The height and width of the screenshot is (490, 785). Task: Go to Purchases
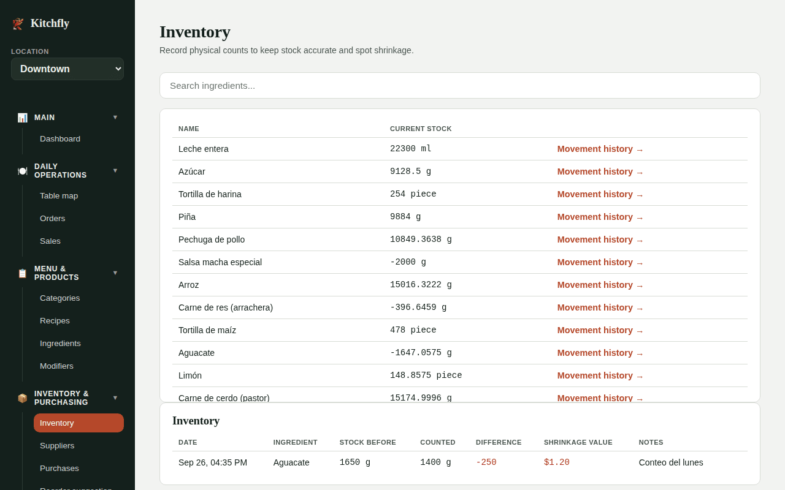click(78, 469)
